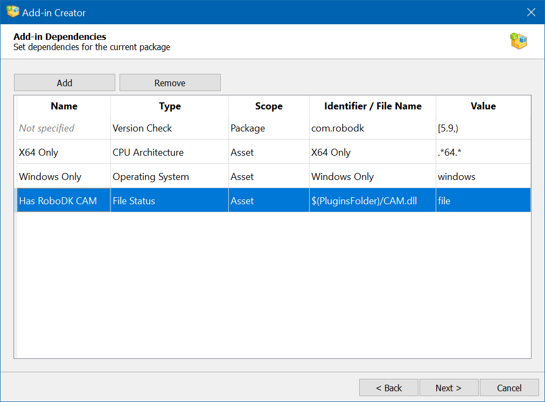Click the Value column header
The image size is (545, 402).
coord(483,106)
